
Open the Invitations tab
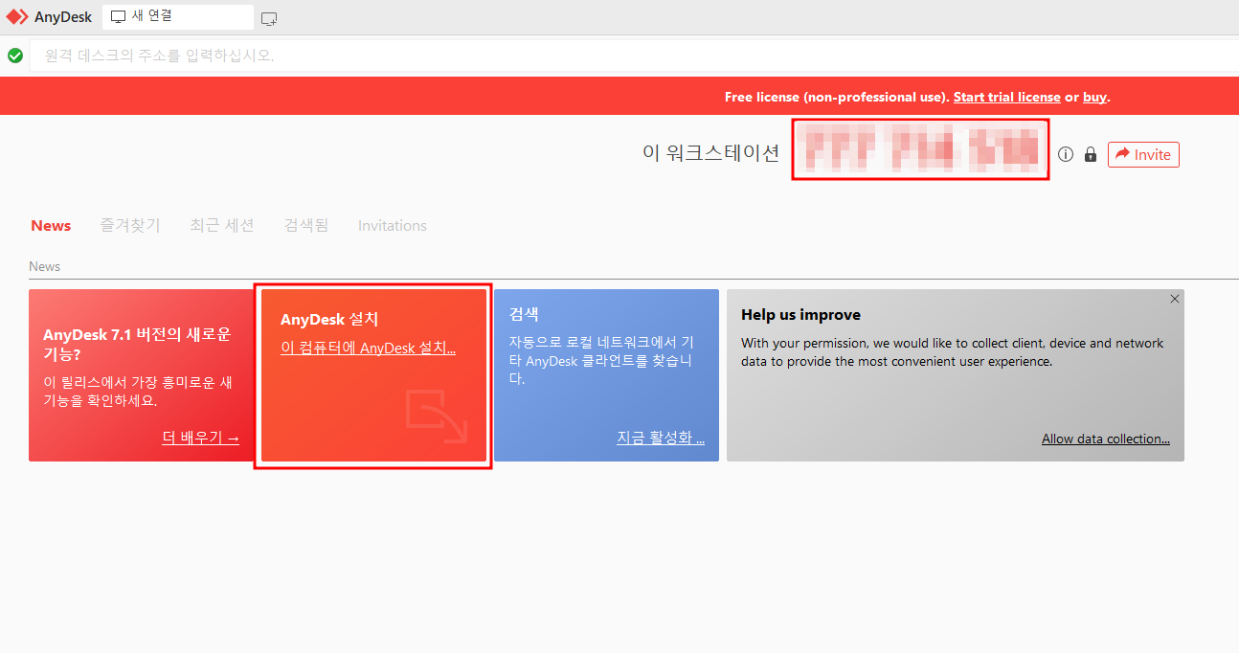tap(393, 226)
